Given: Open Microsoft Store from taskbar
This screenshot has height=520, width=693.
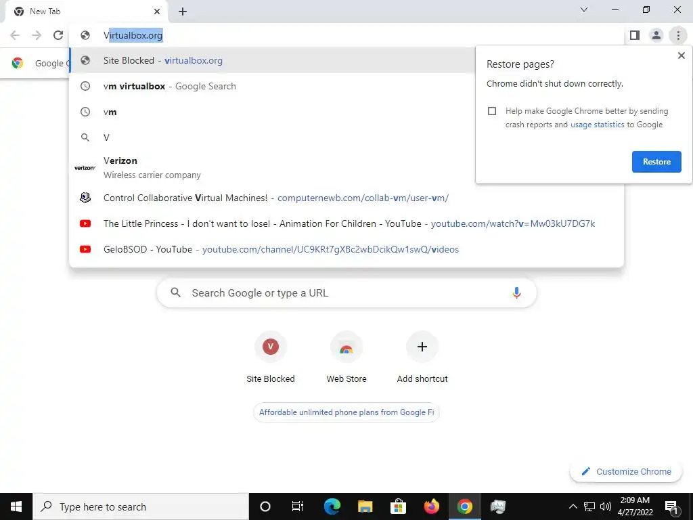Looking at the screenshot, I should (x=398, y=506).
